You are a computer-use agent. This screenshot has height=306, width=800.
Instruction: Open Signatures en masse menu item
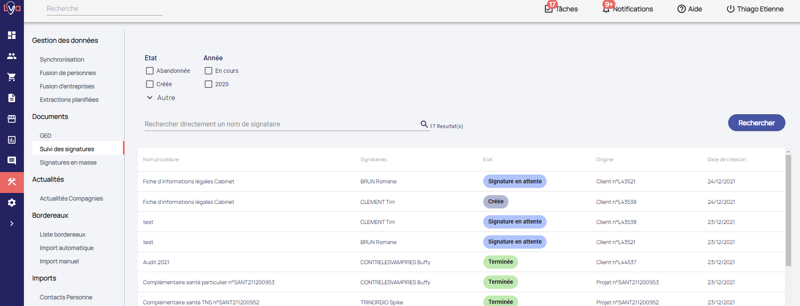pyautogui.click(x=68, y=162)
